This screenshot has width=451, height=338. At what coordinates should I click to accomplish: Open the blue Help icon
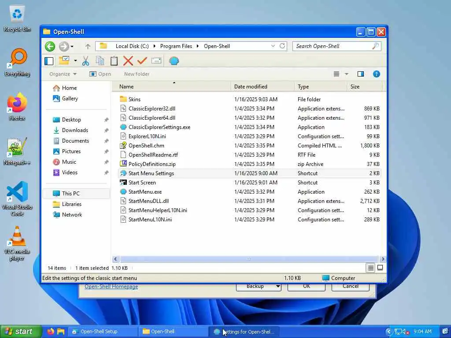(376, 74)
